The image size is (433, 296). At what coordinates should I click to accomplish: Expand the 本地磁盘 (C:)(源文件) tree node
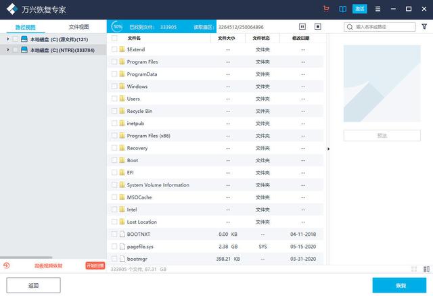pyautogui.click(x=7, y=39)
